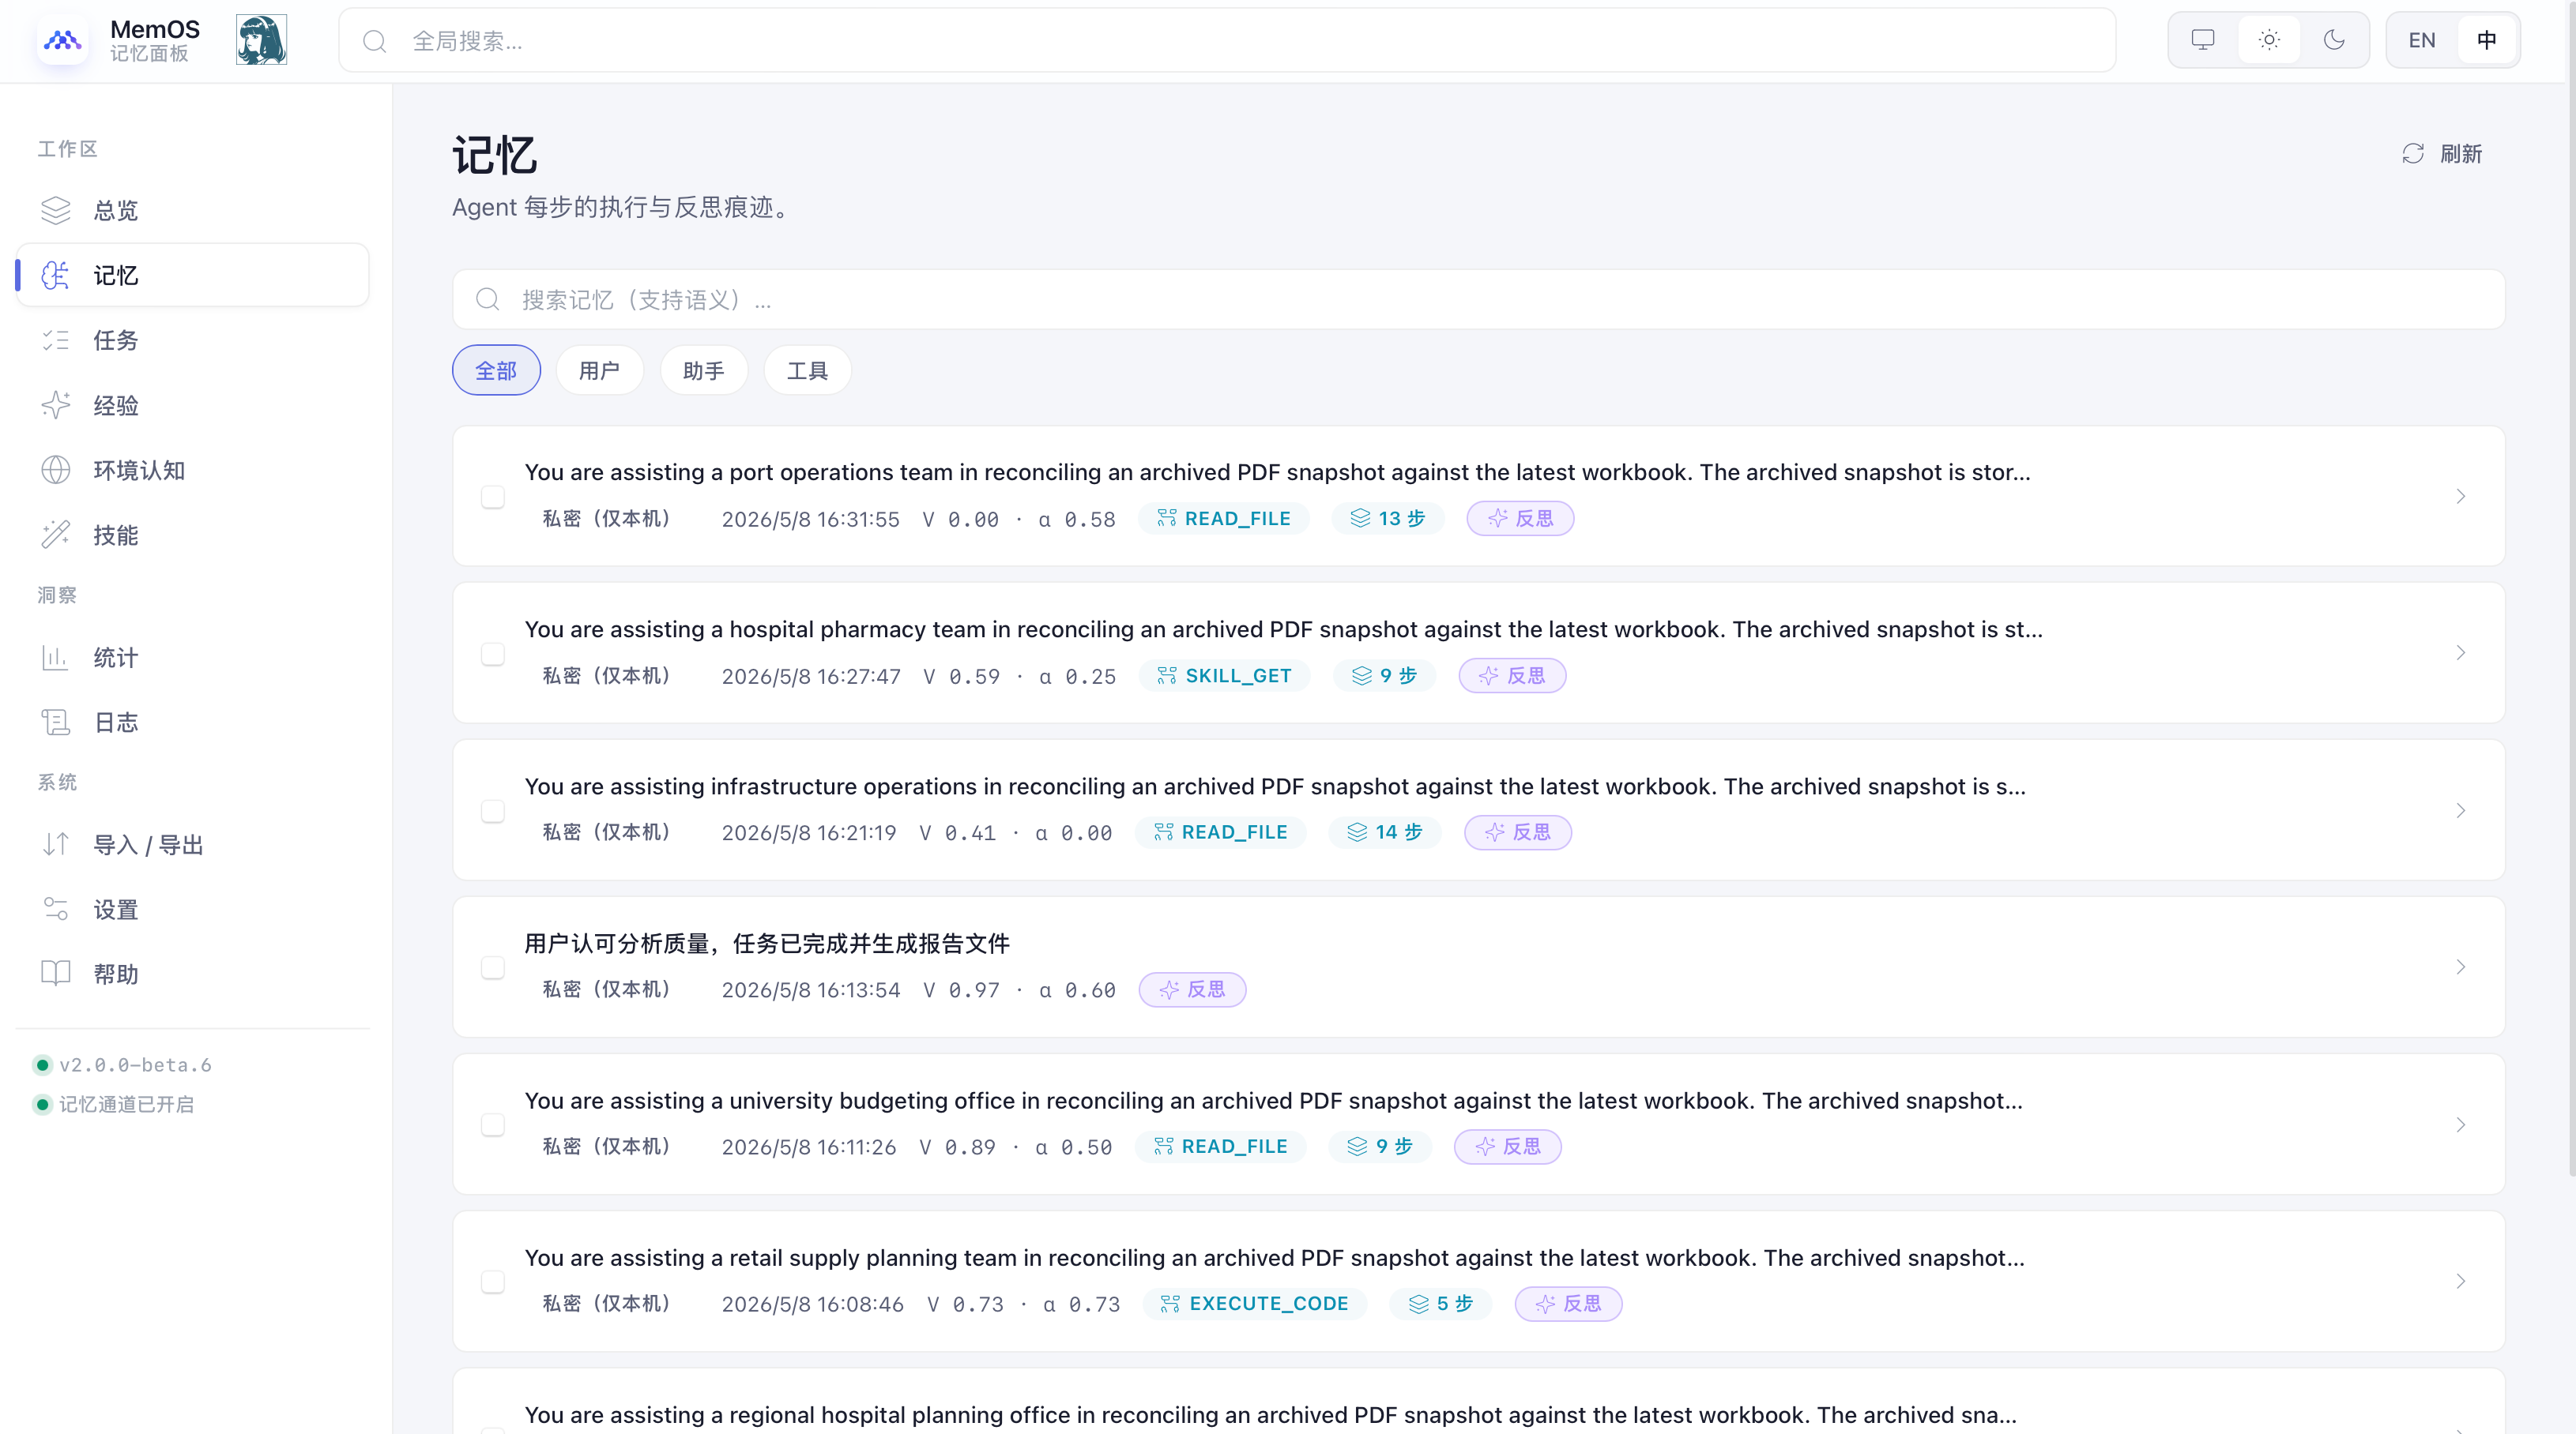Click the EXECUTE_CODE tag on retail supply memory
Image resolution: width=2576 pixels, height=1434 pixels.
(1254, 1303)
